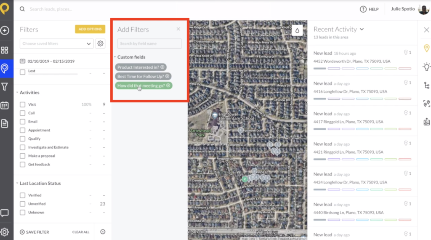Check the Email activity checkbox
This screenshot has width=431, height=240.
click(x=23, y=122)
